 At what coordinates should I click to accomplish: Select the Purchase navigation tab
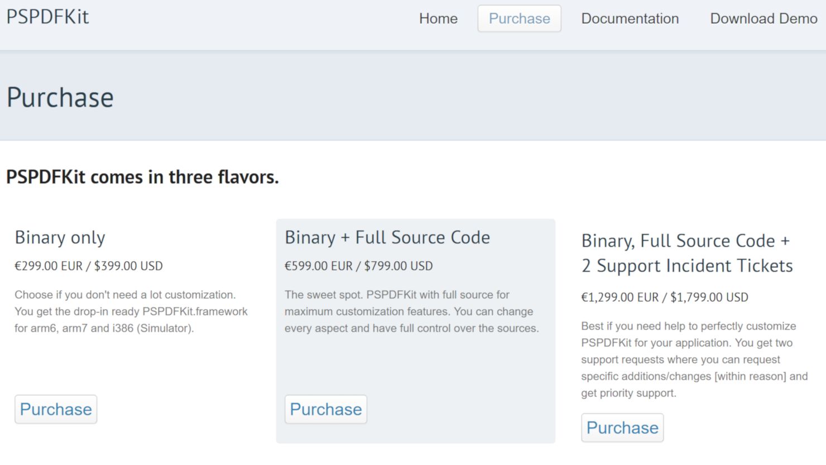coord(519,18)
